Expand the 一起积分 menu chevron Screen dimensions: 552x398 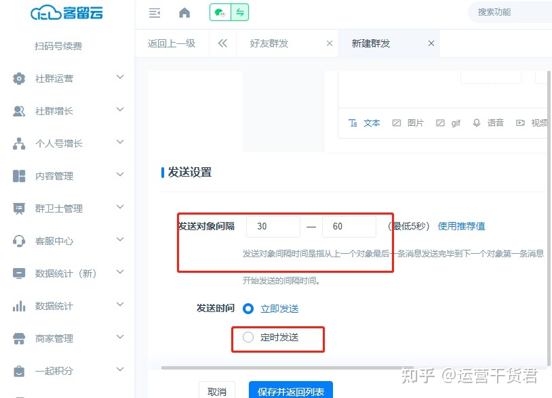120,370
